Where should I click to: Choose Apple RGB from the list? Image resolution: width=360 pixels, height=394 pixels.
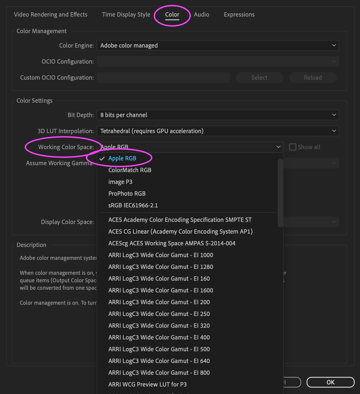[187, 158]
